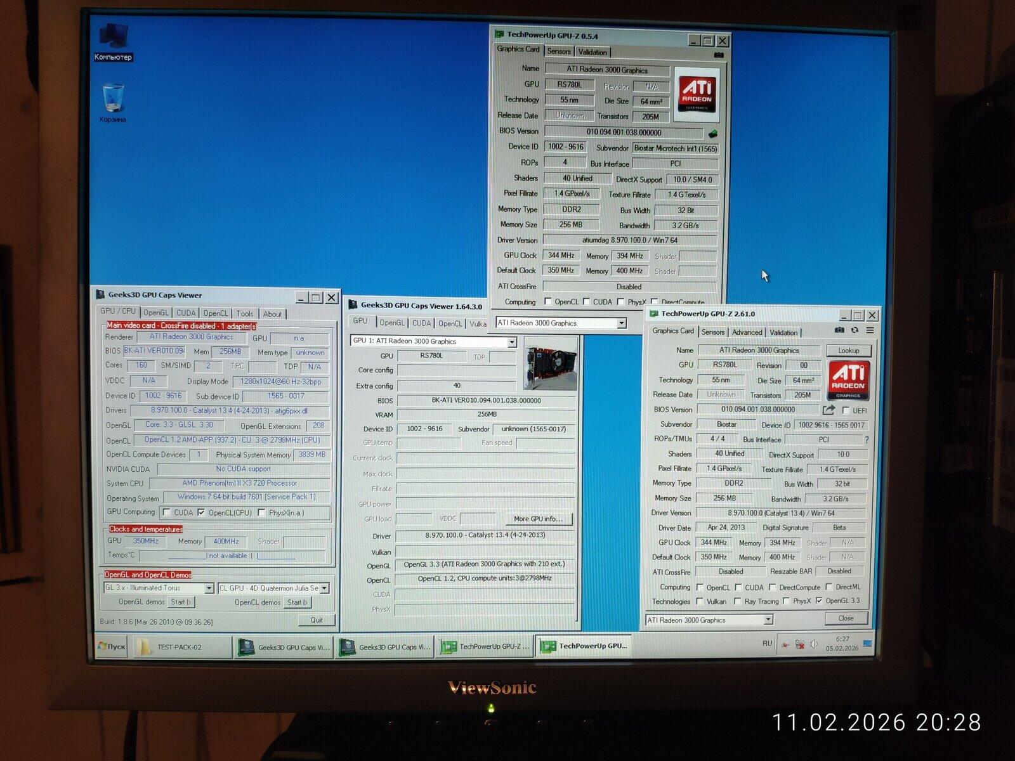Open the Validation tab in GPU-Z 0.5.4
The width and height of the screenshot is (1015, 761).
(593, 52)
